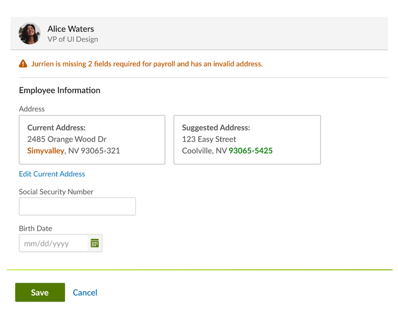This screenshot has width=398, height=315.
Task: Click the Cancel link
Action: click(85, 293)
